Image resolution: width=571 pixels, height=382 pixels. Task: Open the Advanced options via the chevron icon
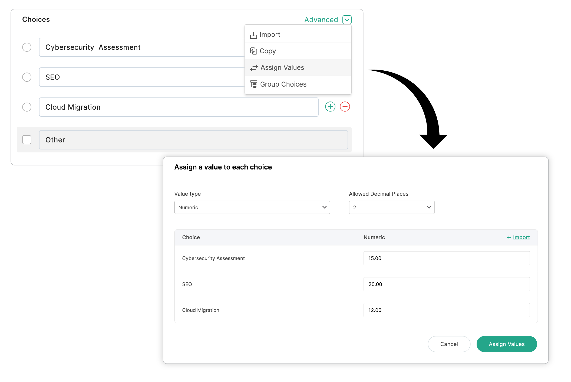pos(347,19)
